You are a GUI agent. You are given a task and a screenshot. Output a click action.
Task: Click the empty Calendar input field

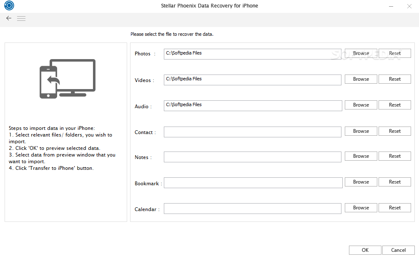(253, 209)
